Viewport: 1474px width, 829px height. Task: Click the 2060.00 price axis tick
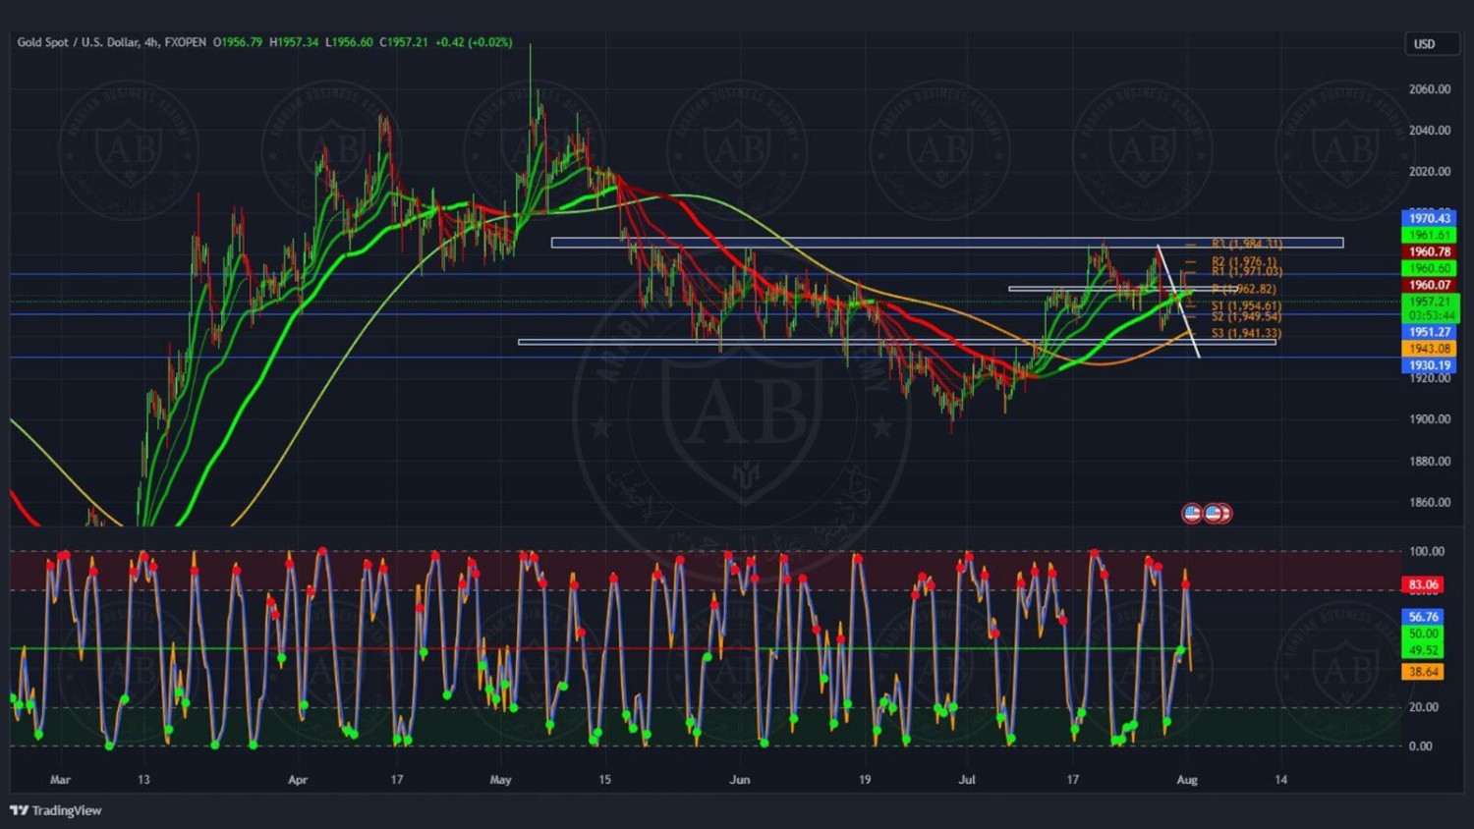1430,89
